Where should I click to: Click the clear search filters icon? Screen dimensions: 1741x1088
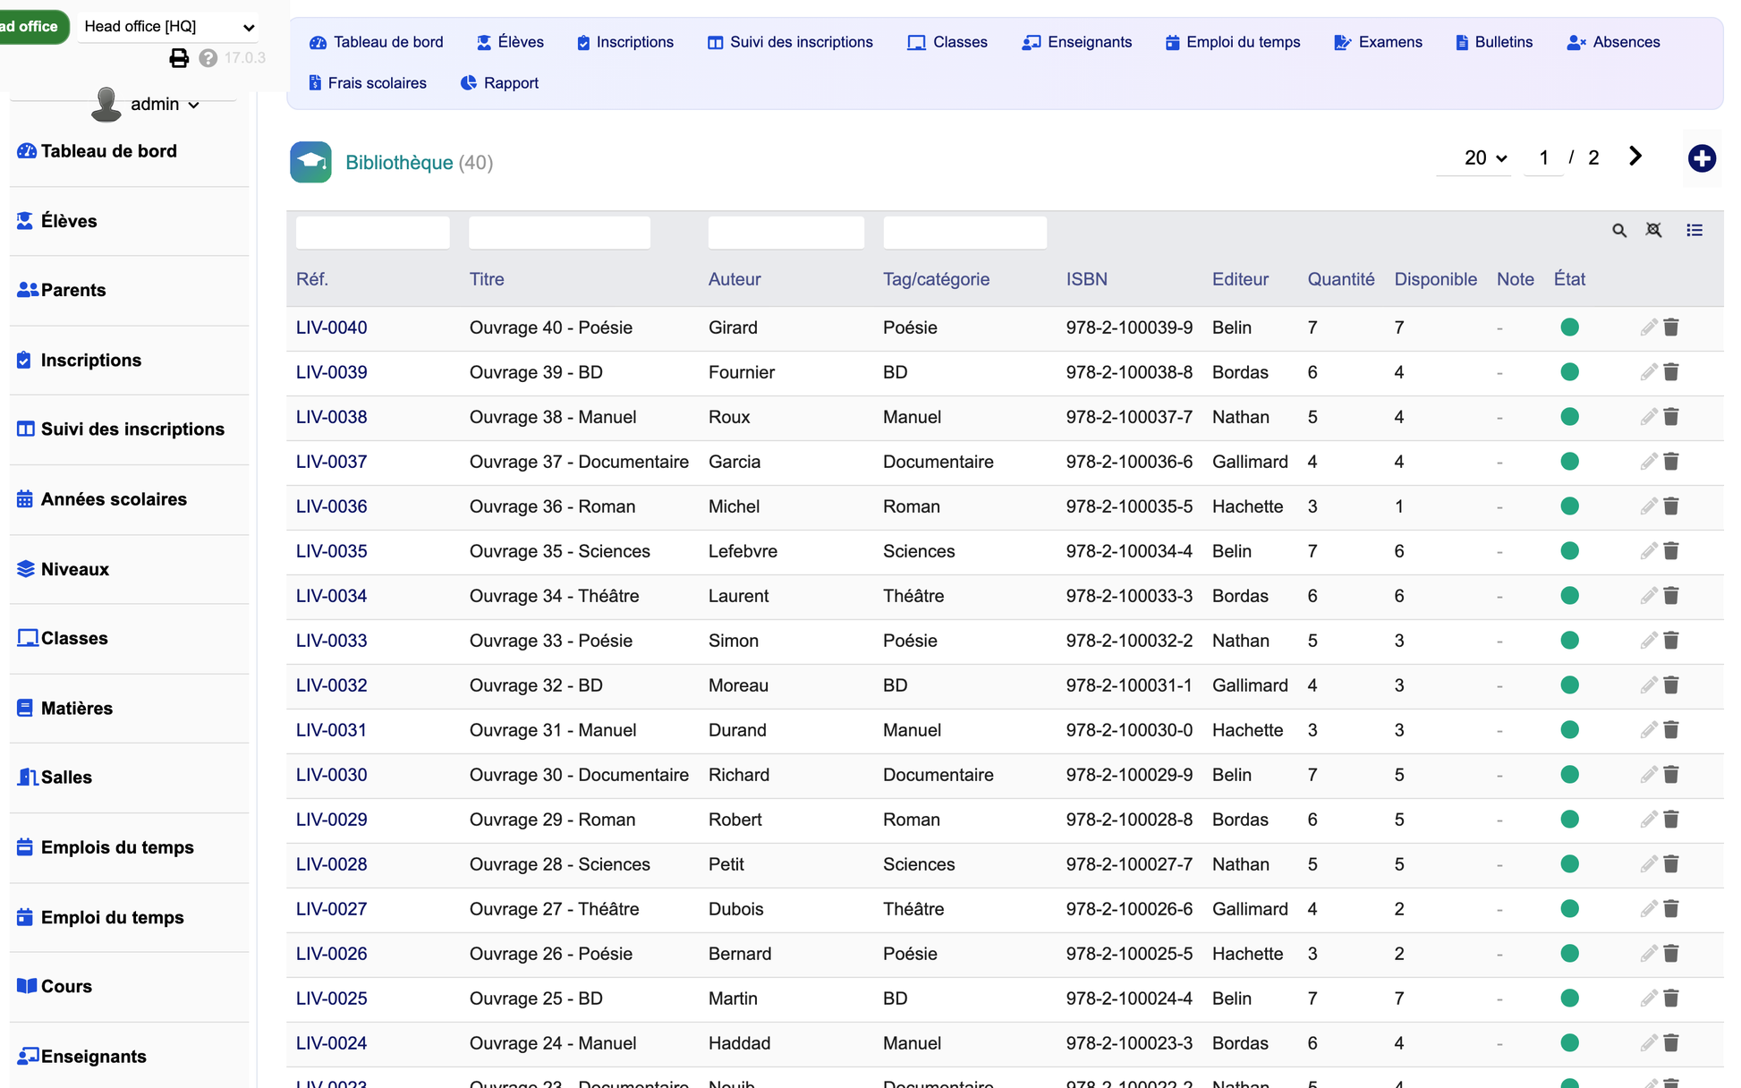coord(1654,231)
